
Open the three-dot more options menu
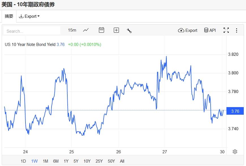pos(237,30)
